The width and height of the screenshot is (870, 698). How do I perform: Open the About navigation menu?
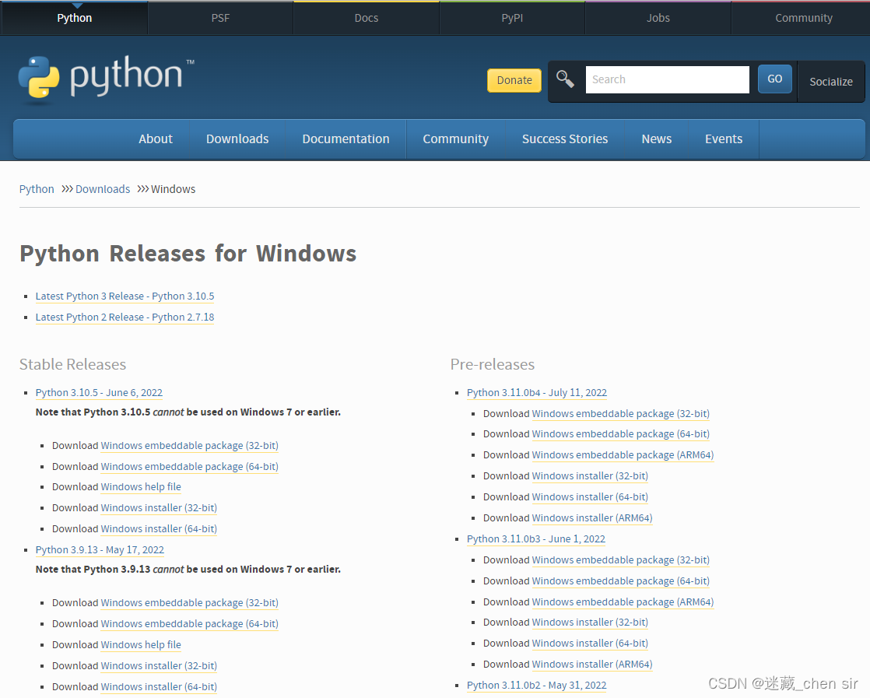[156, 139]
